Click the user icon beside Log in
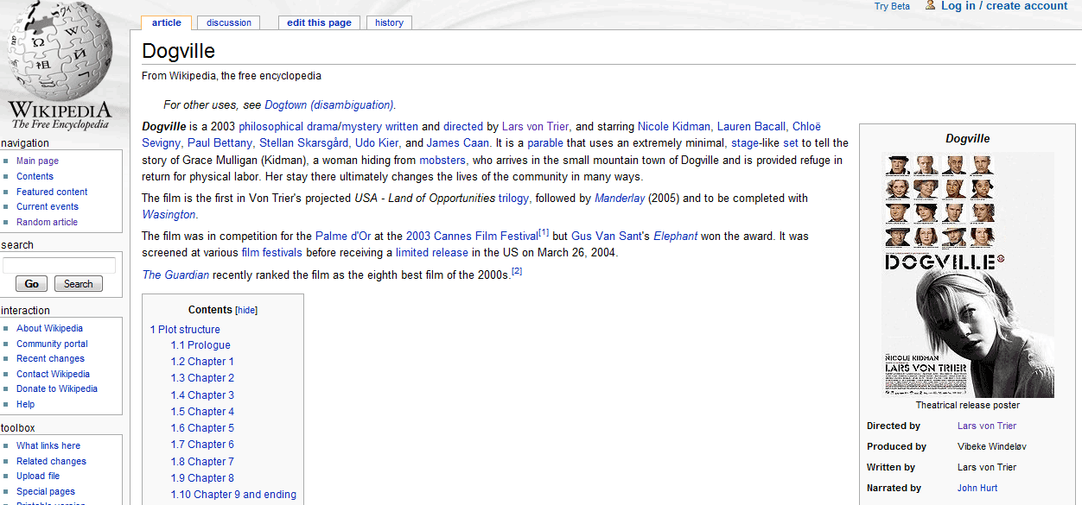Image resolution: width=1082 pixels, height=505 pixels. click(931, 5)
